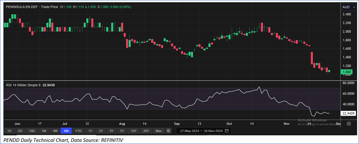
Task: Click the 40.0000 RSI axis label
Action: [x=349, y=104]
